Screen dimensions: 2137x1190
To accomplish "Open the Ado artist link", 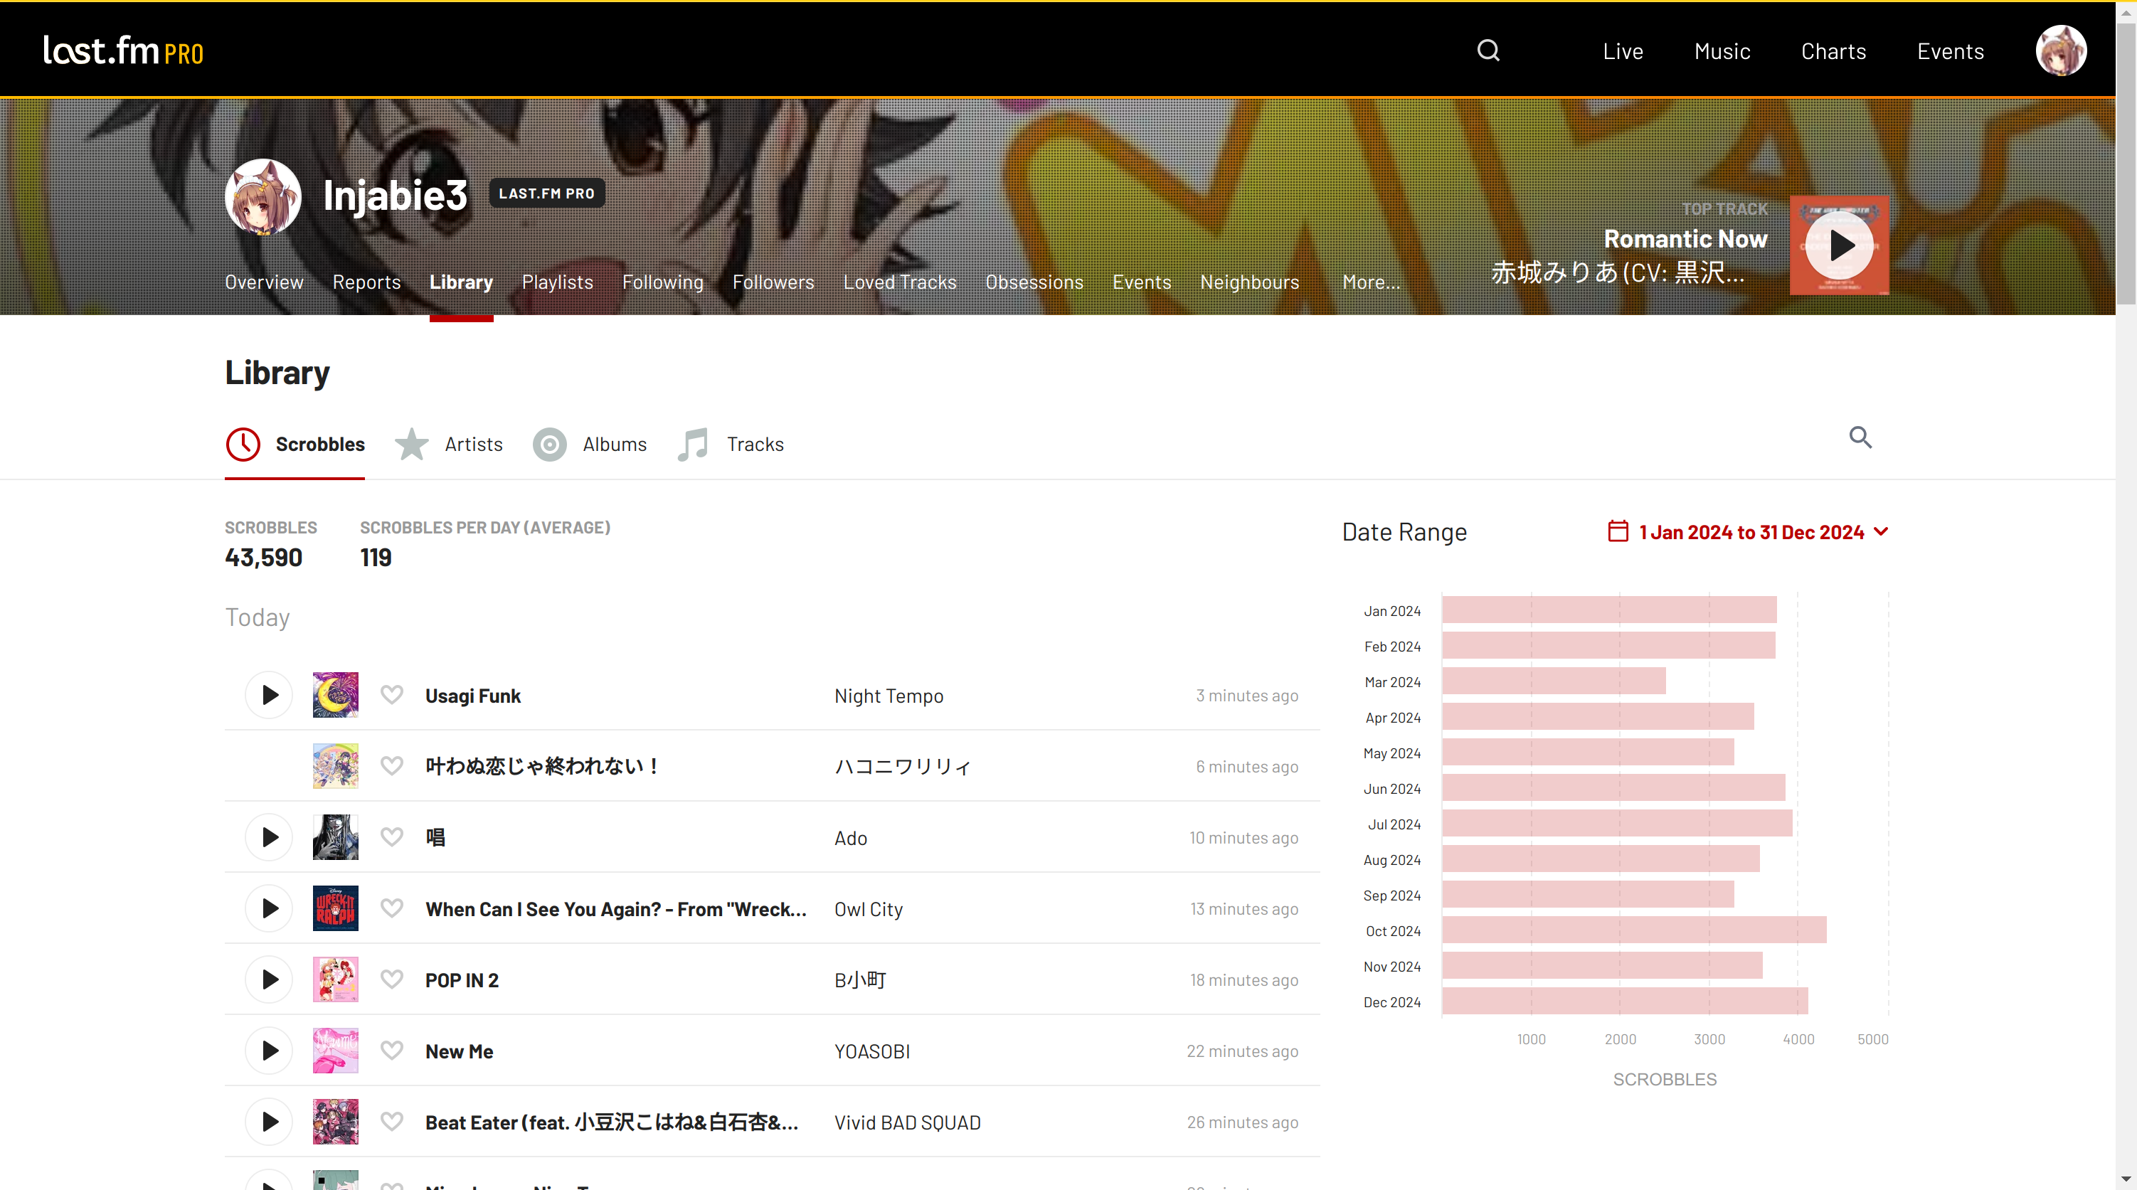I will point(850,838).
